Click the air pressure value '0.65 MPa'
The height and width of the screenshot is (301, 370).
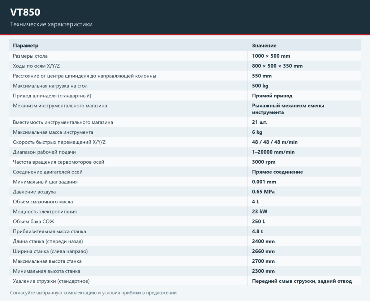tap(263, 192)
